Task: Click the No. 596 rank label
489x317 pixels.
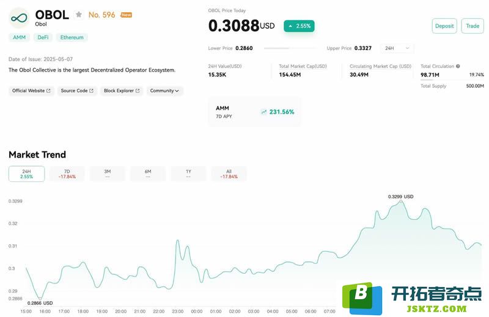Action: click(x=101, y=15)
